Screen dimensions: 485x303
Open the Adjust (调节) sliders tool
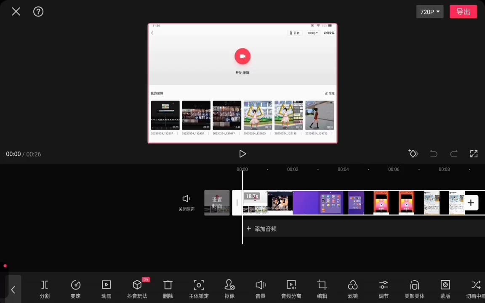[x=384, y=289]
